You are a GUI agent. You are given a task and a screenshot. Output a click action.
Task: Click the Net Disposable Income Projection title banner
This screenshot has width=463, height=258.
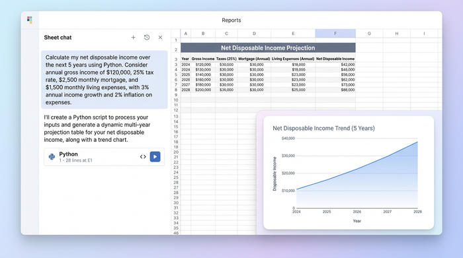[268, 48]
